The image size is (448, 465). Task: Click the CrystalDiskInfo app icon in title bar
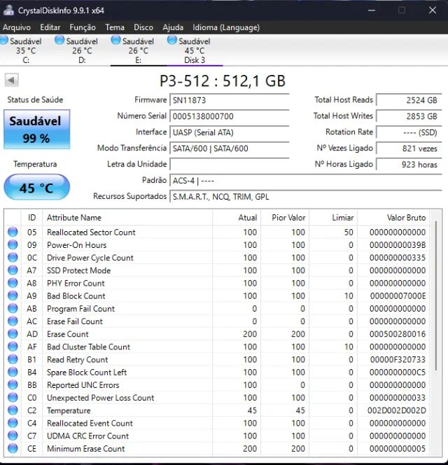8,10
